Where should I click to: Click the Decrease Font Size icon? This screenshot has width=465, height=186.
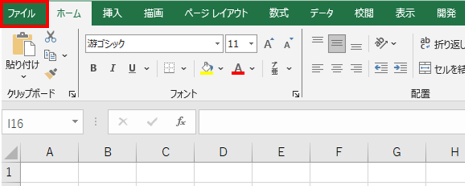point(288,44)
